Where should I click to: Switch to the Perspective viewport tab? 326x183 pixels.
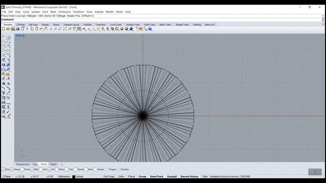[x=22, y=164]
